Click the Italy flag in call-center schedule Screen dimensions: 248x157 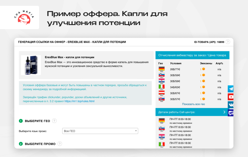[162, 145]
